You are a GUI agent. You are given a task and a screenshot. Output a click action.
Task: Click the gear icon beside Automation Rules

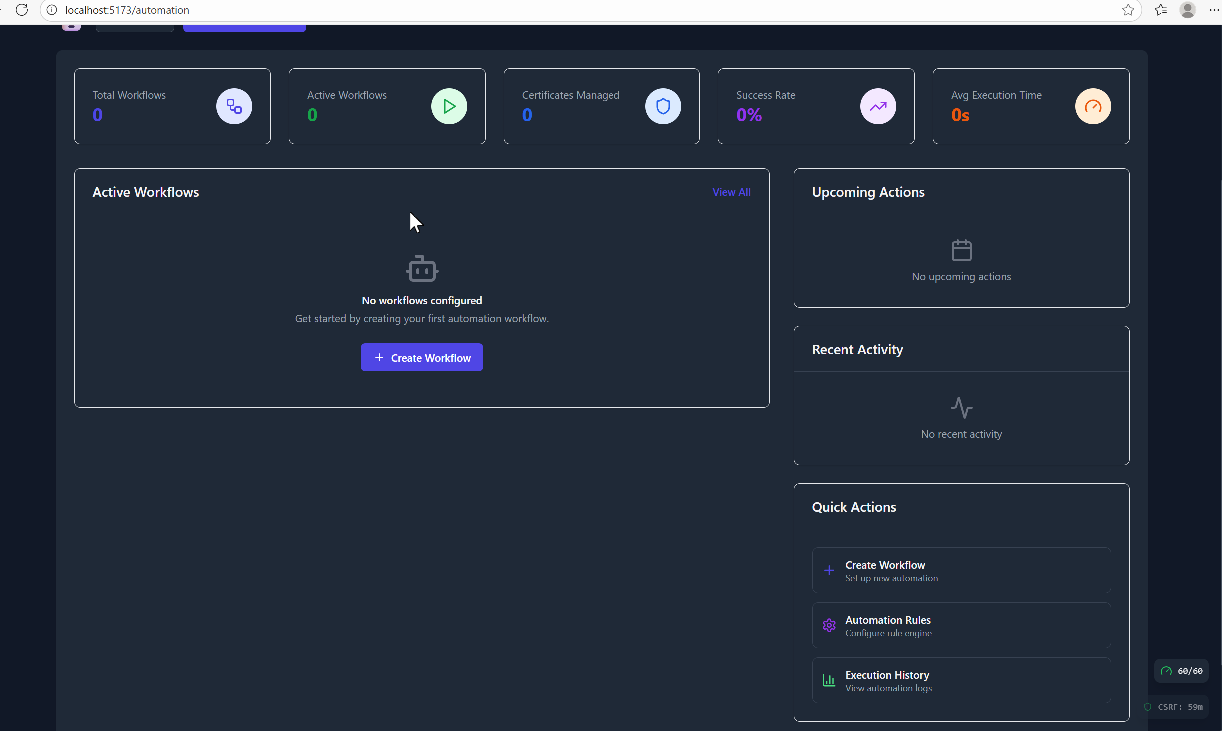point(829,625)
